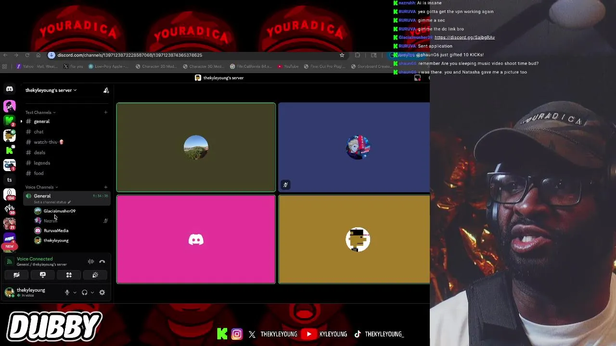616x346 pixels.
Task: Create a new voice channel plus icon
Action: pos(105,187)
